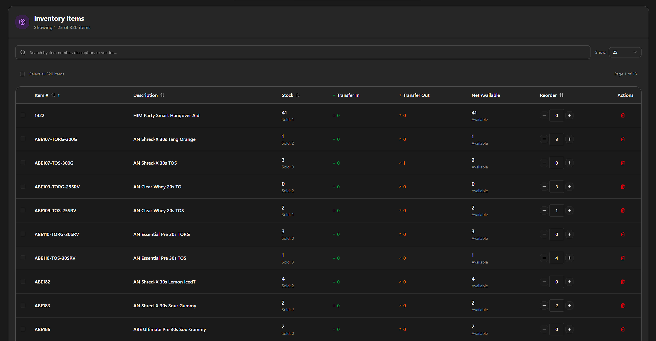This screenshot has height=341, width=656.
Task: Click Page 1 of 13 indicator
Action: 625,74
